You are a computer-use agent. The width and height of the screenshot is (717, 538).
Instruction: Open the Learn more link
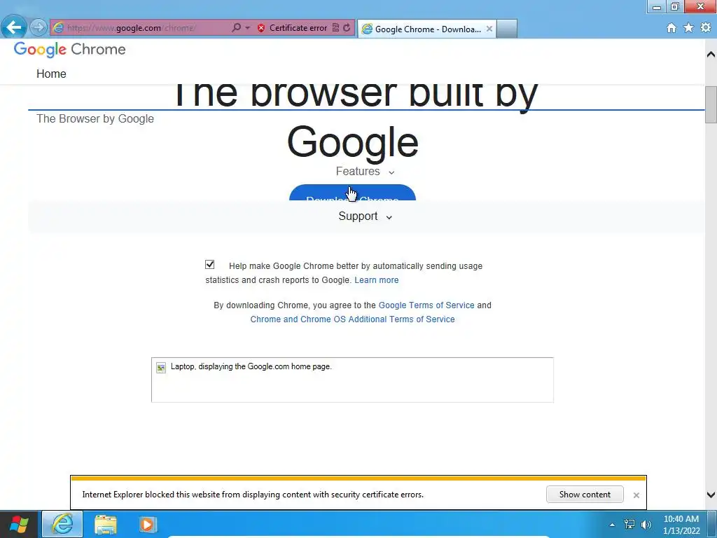point(376,280)
